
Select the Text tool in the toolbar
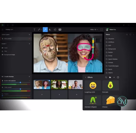click(x=35, y=30)
